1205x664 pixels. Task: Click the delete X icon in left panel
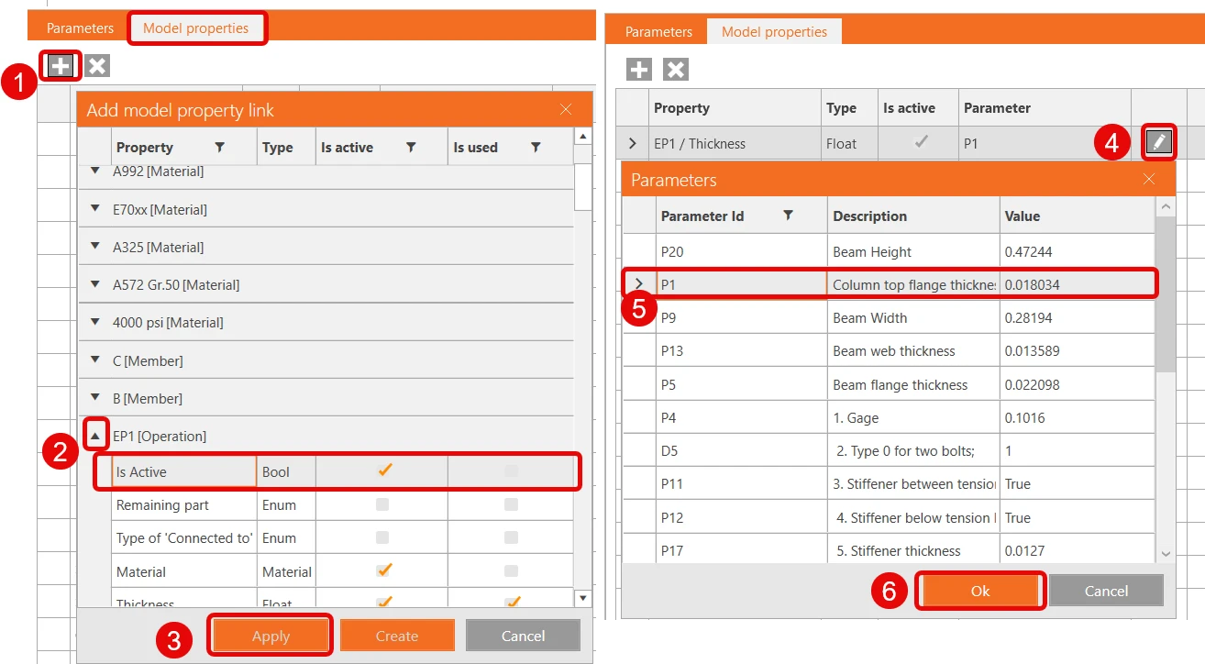[97, 66]
